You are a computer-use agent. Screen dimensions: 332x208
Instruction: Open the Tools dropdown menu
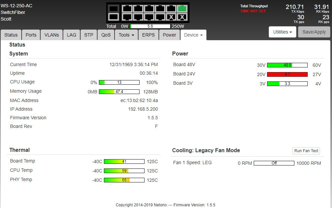[x=127, y=35]
